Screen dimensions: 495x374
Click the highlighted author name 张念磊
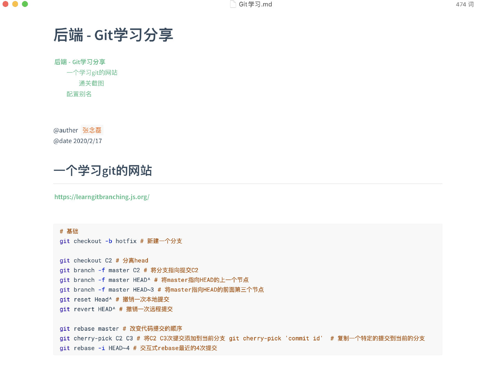click(92, 130)
